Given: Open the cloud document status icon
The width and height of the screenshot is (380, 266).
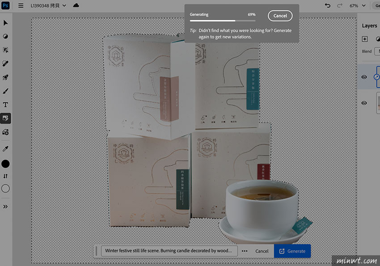Looking at the screenshot, I should [x=76, y=5].
